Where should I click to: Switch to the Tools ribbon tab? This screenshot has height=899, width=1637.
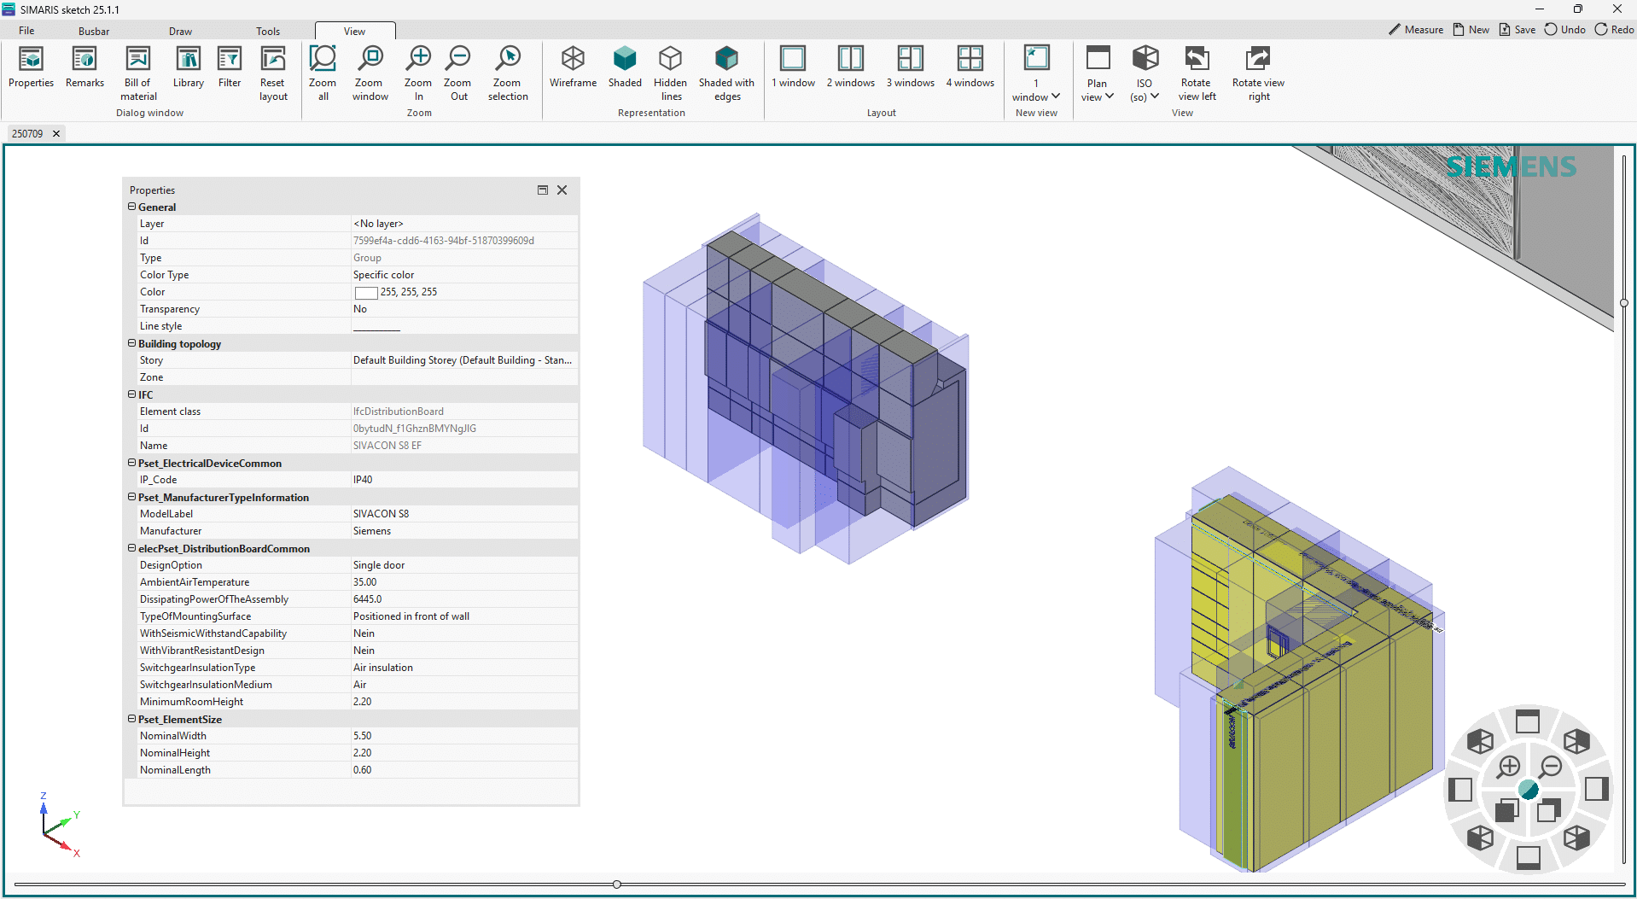(x=268, y=32)
